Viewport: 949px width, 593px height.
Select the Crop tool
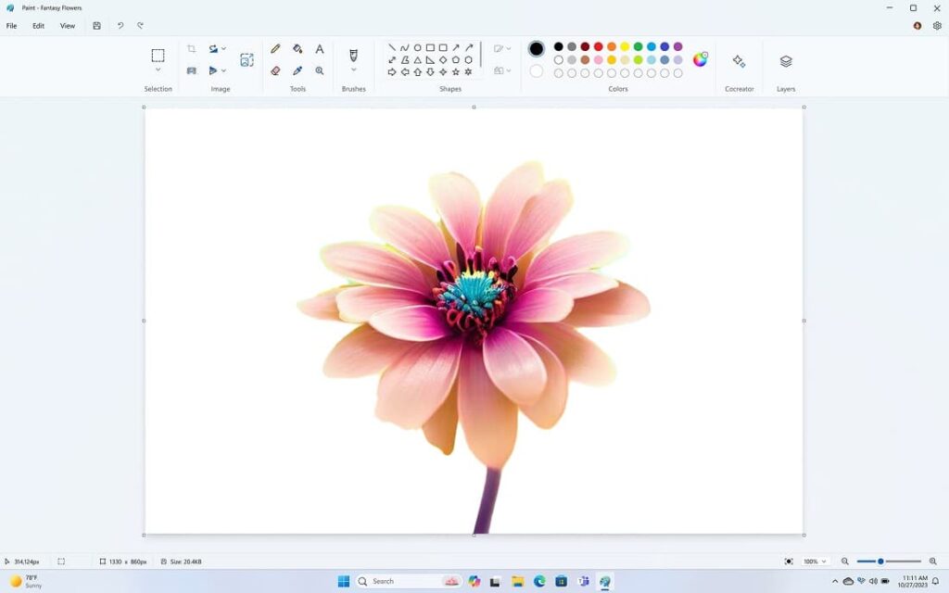pyautogui.click(x=192, y=48)
